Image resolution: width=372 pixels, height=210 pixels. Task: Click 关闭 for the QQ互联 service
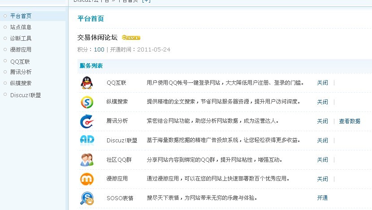322,83
